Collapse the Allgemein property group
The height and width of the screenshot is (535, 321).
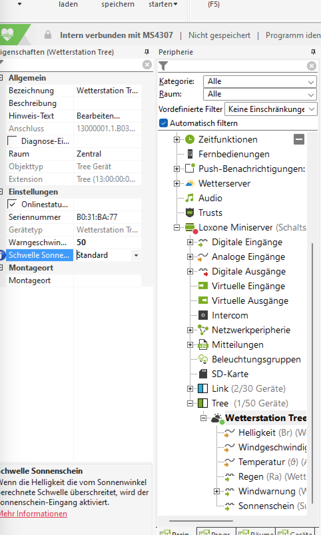pos(1,78)
